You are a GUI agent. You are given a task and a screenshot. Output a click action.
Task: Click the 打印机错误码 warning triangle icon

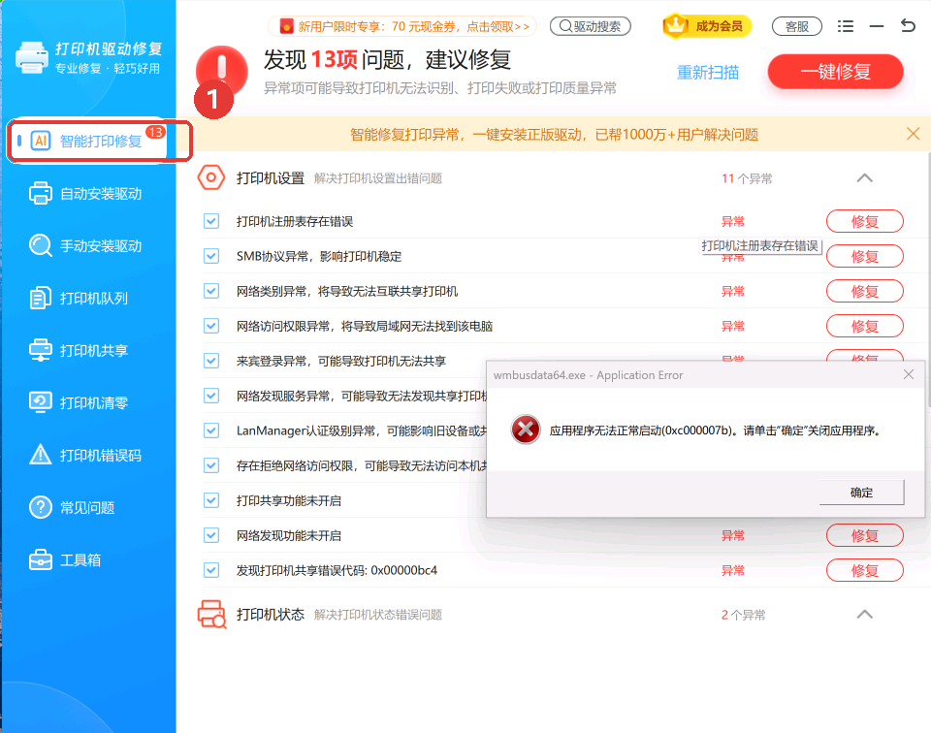click(x=41, y=455)
